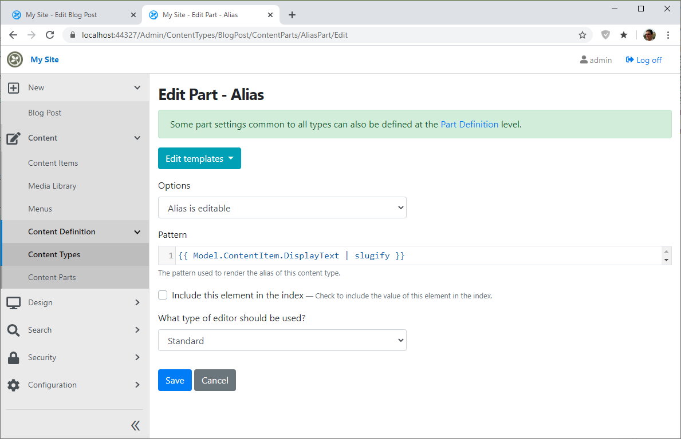Click the Pattern editor scroll down arrow
The height and width of the screenshot is (439, 681).
[x=666, y=260]
